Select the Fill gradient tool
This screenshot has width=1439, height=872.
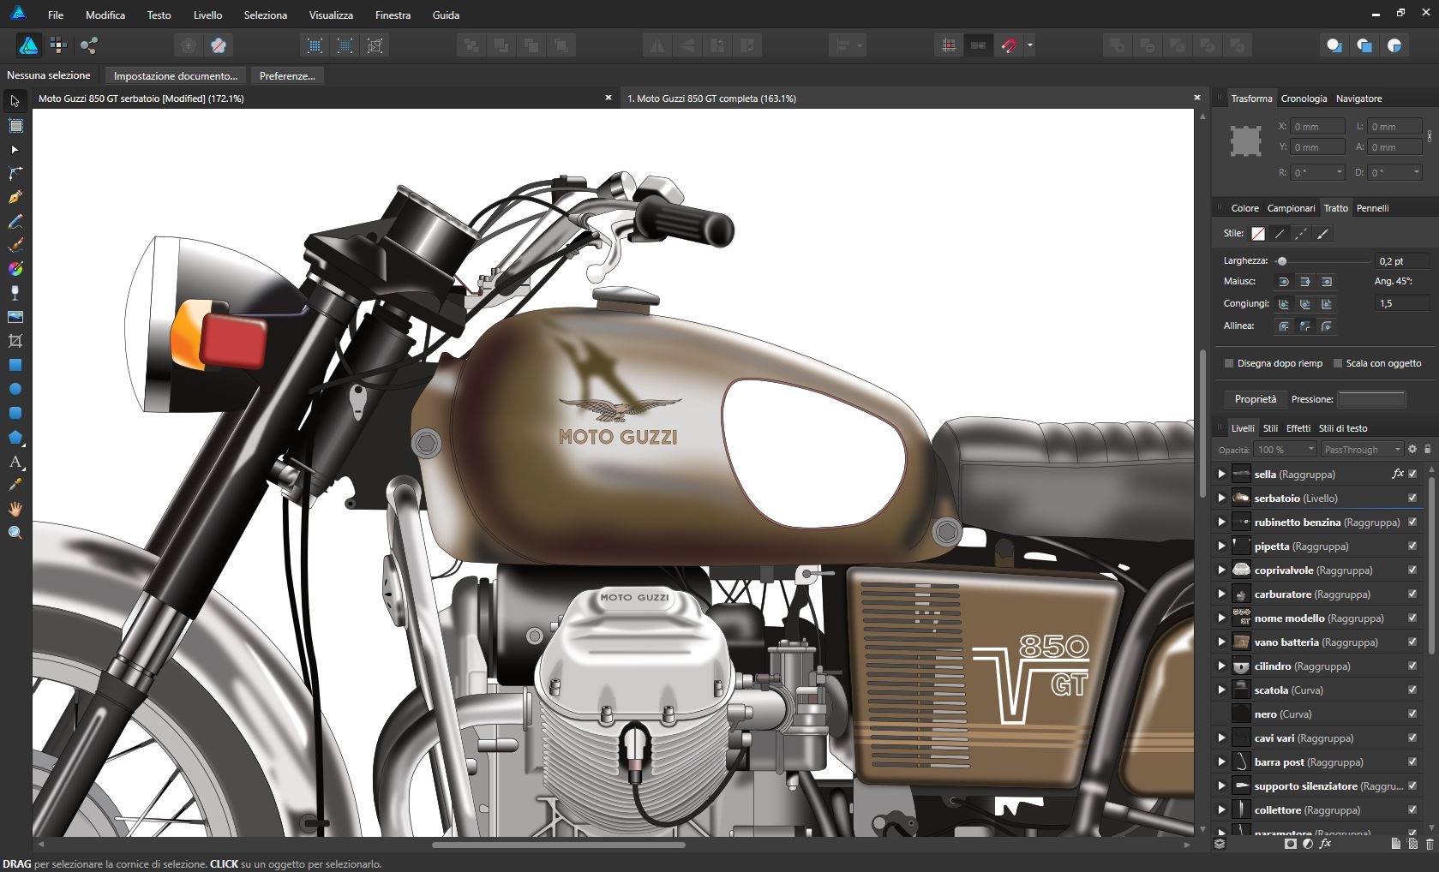pyautogui.click(x=15, y=269)
